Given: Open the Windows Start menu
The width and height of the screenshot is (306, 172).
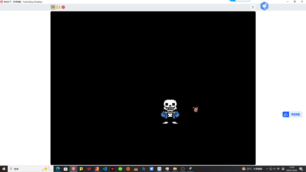Looking at the screenshot, I should [x=4, y=169].
